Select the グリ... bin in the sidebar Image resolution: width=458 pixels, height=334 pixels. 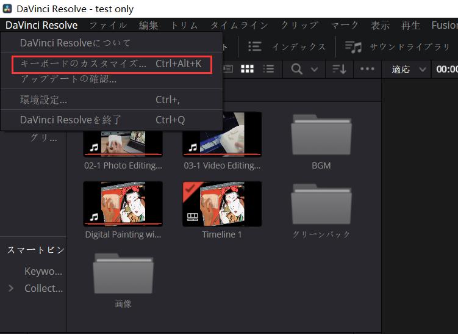(44, 137)
